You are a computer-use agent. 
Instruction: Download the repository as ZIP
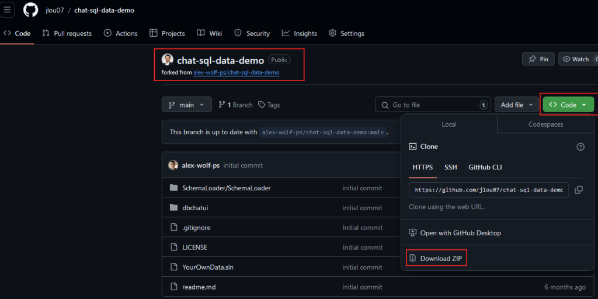(x=436, y=258)
